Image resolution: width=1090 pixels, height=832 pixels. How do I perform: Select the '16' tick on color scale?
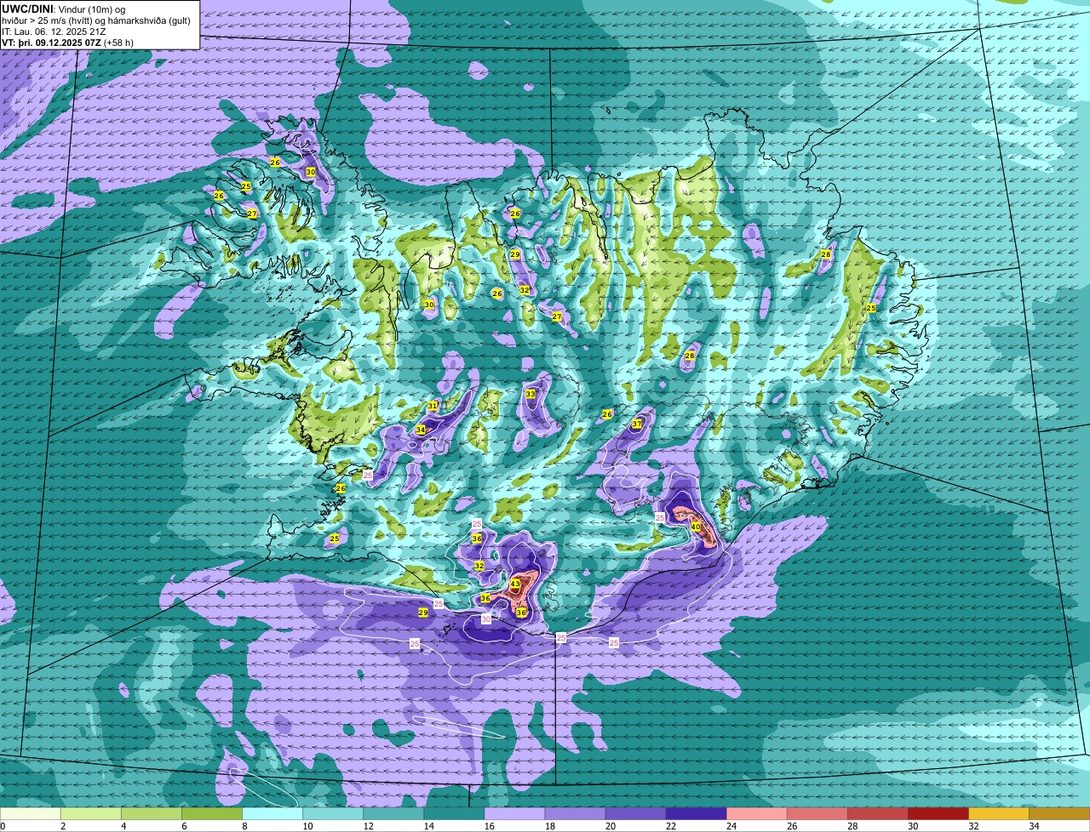coord(488,826)
